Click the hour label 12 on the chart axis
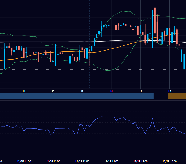Screen dimensions: 186x164 point(53,92)
